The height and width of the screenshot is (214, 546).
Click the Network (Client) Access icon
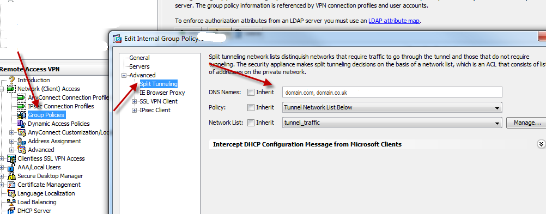(x=11, y=89)
